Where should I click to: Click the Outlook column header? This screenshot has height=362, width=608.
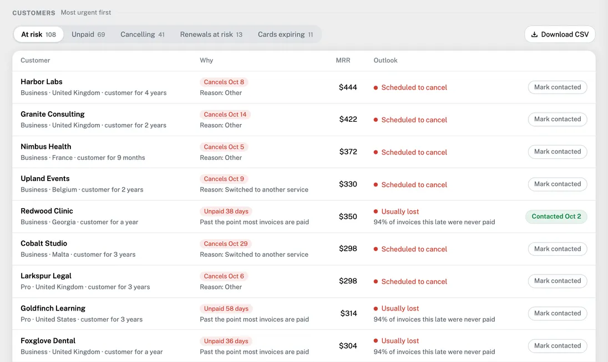(386, 60)
